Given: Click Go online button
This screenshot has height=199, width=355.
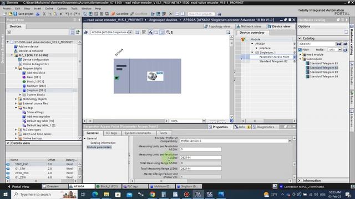Looking at the screenshot, I should coord(120,14).
